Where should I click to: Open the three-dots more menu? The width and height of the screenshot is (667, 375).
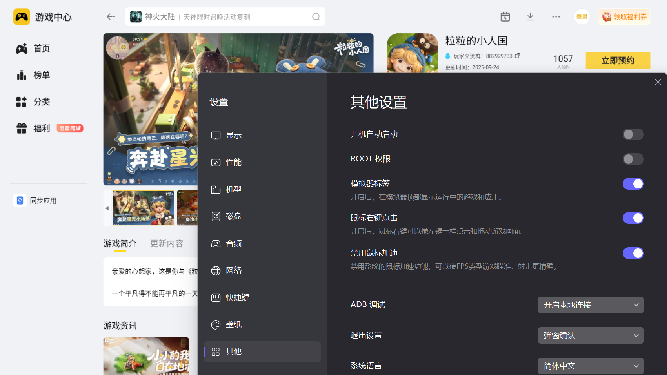(556, 17)
